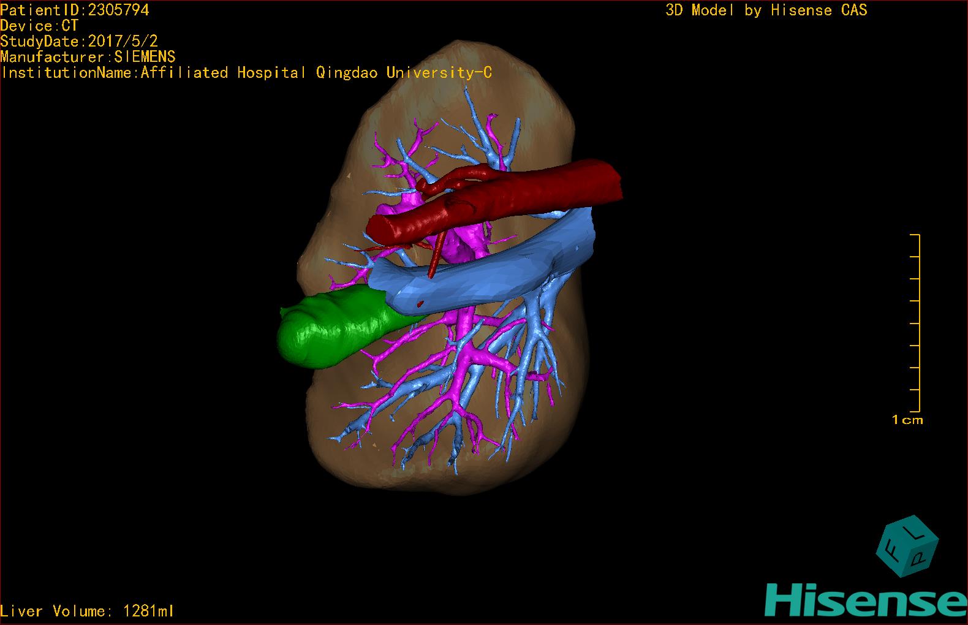Click the "Device:CT" overlay text
The height and width of the screenshot is (625, 968).
coord(39,26)
